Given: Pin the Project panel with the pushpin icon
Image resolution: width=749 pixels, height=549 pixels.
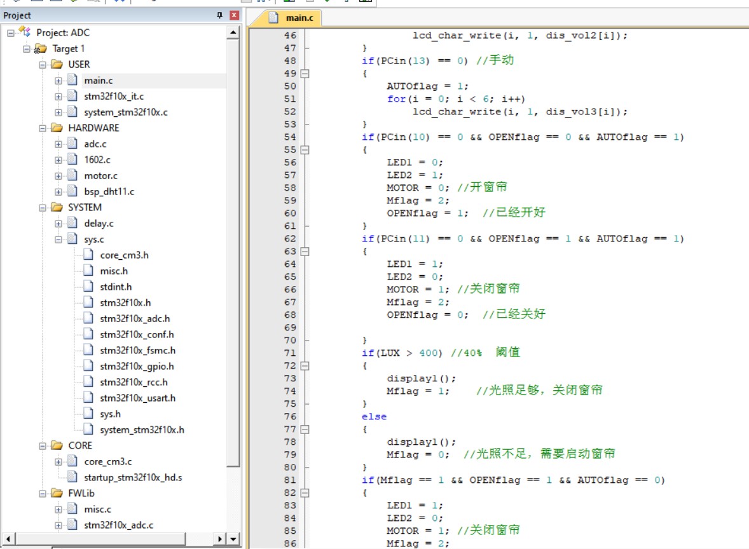Looking at the screenshot, I should pos(220,15).
